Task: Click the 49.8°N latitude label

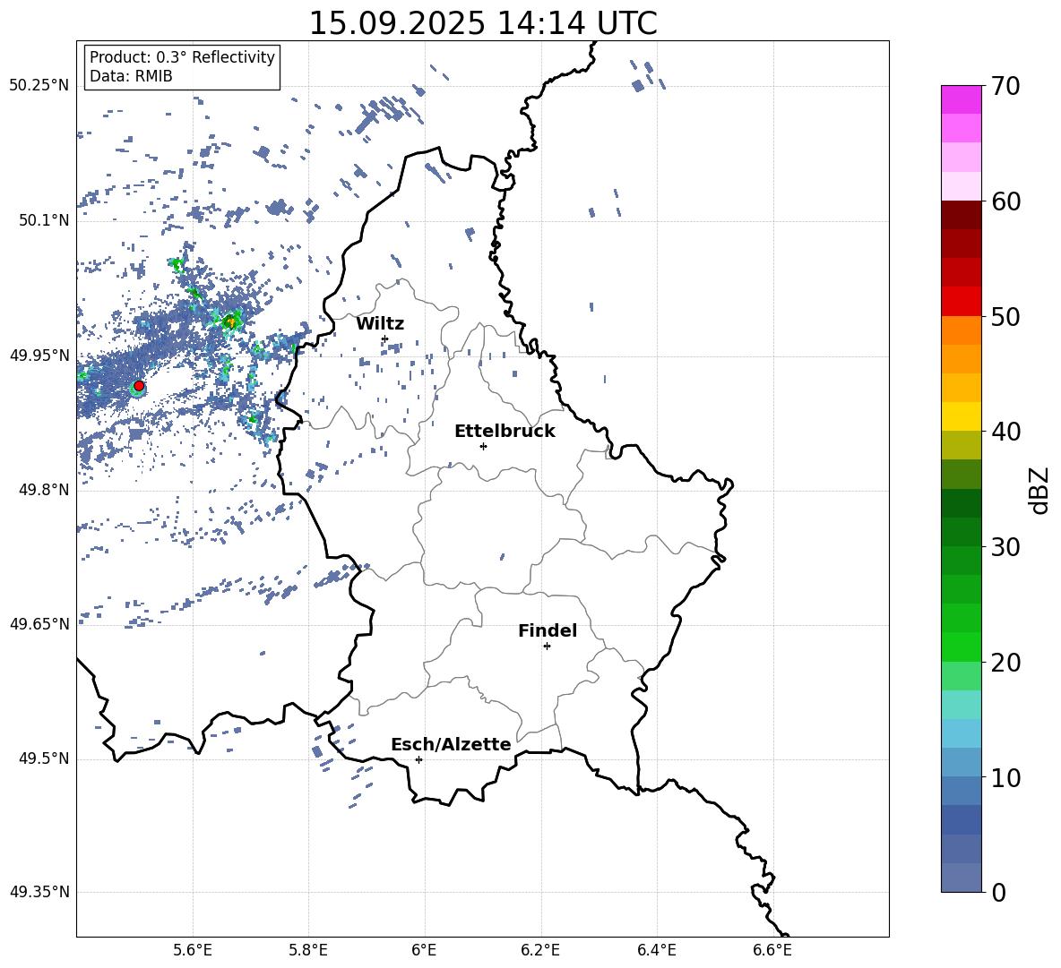Action: (44, 490)
